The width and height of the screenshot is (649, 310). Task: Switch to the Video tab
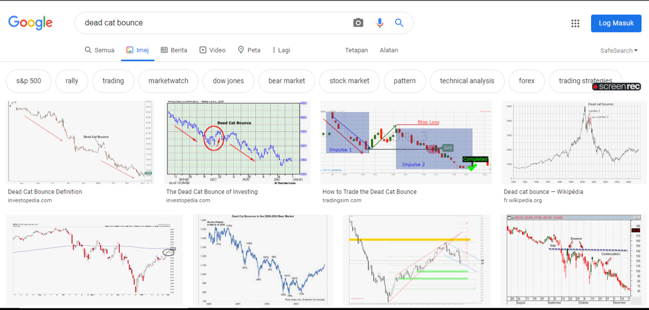point(212,50)
